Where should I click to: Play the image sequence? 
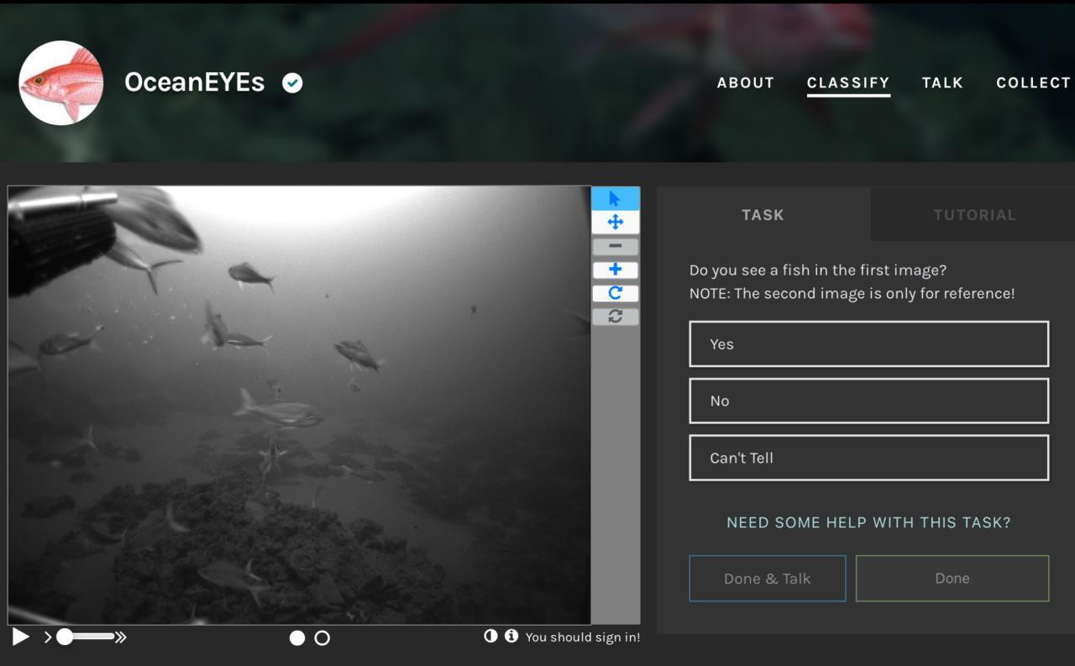pyautogui.click(x=21, y=637)
